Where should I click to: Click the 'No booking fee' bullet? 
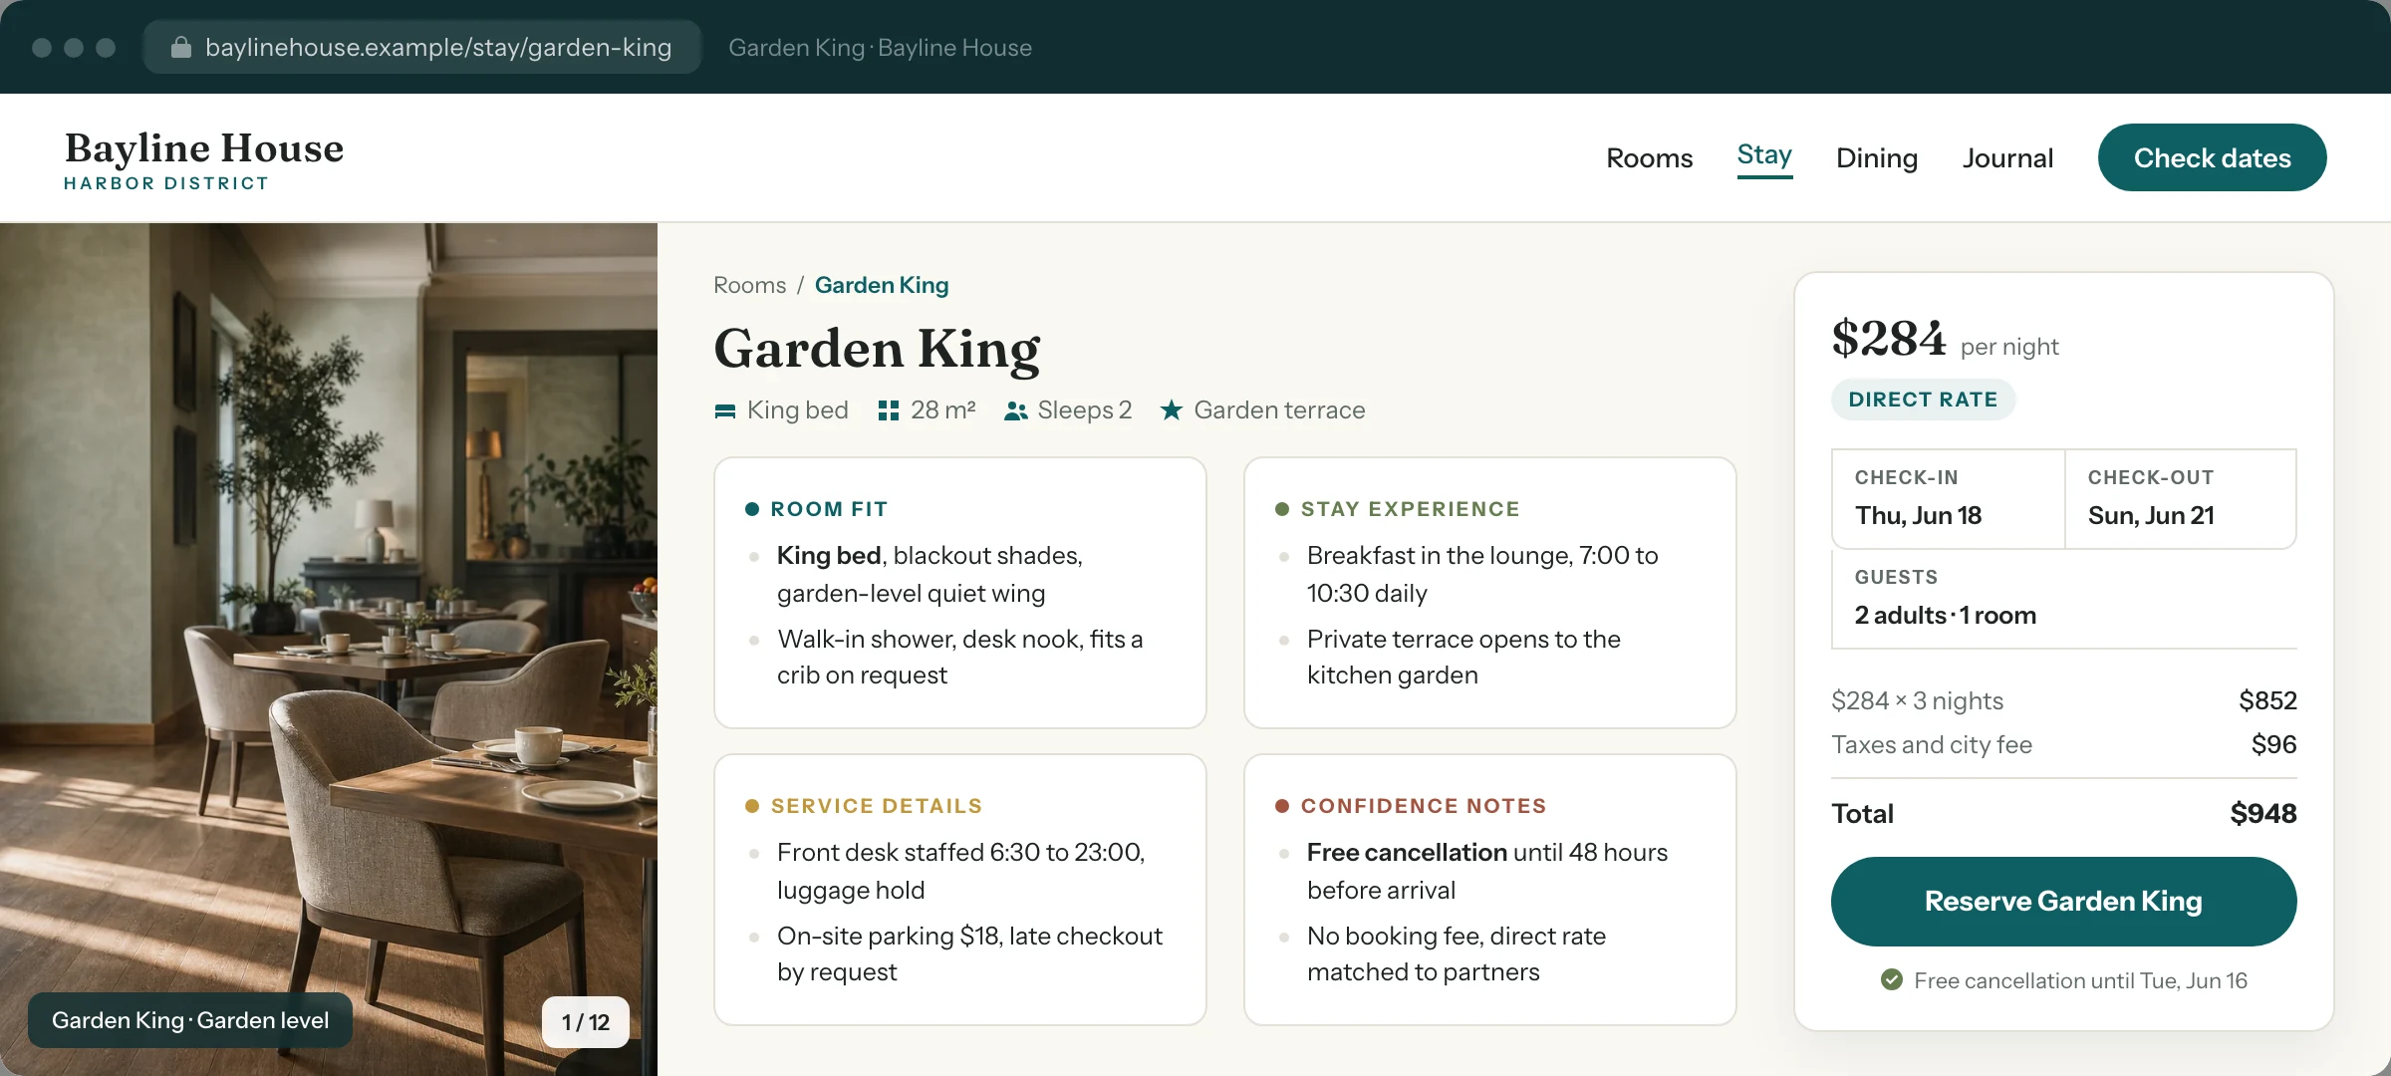pyautogui.click(x=1456, y=953)
